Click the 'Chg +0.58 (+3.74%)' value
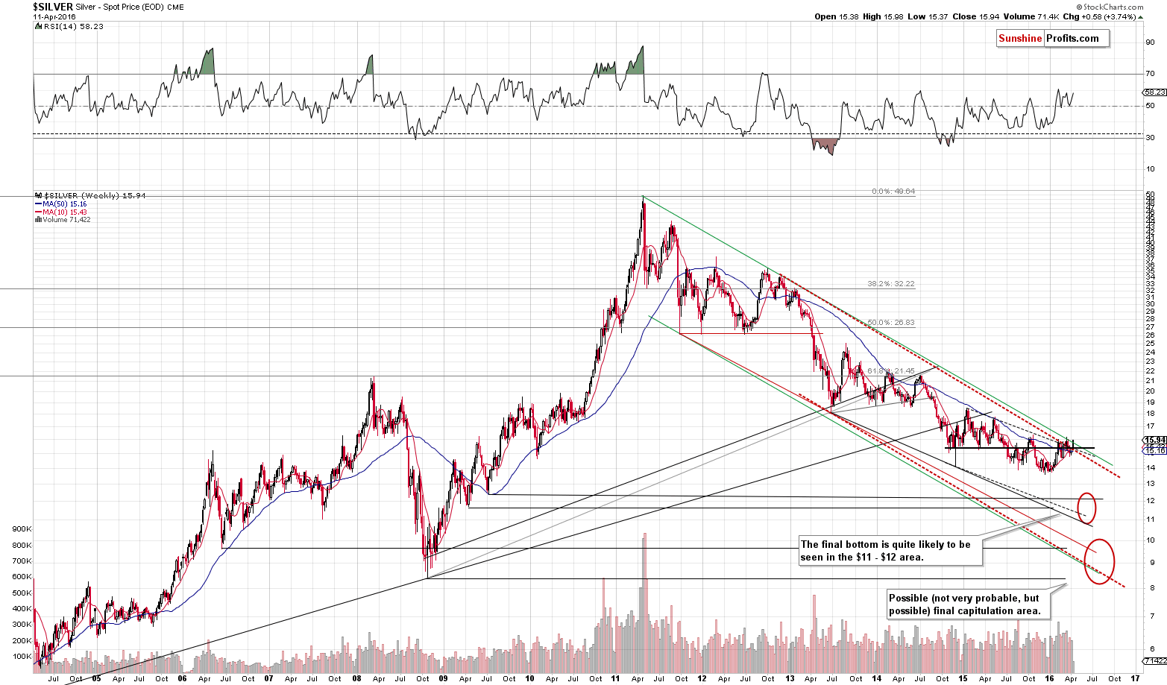The image size is (1167, 685). pyautogui.click(x=1099, y=16)
